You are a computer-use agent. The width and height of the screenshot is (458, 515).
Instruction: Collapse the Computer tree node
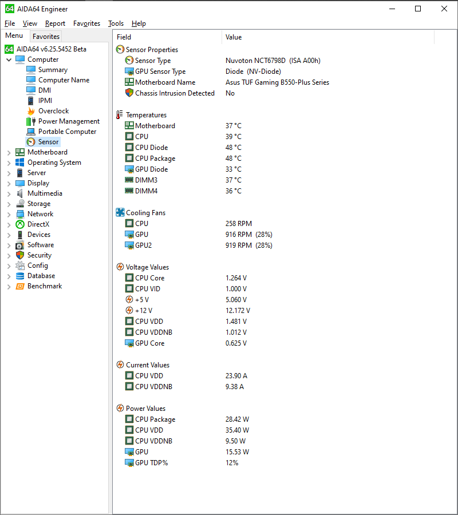pos(9,60)
